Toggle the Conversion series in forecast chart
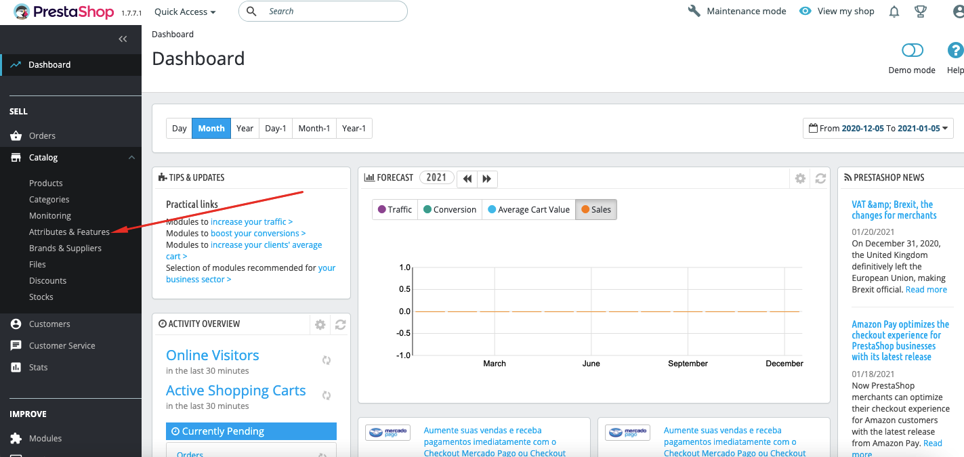Image resolution: width=964 pixels, height=457 pixels. 449,210
